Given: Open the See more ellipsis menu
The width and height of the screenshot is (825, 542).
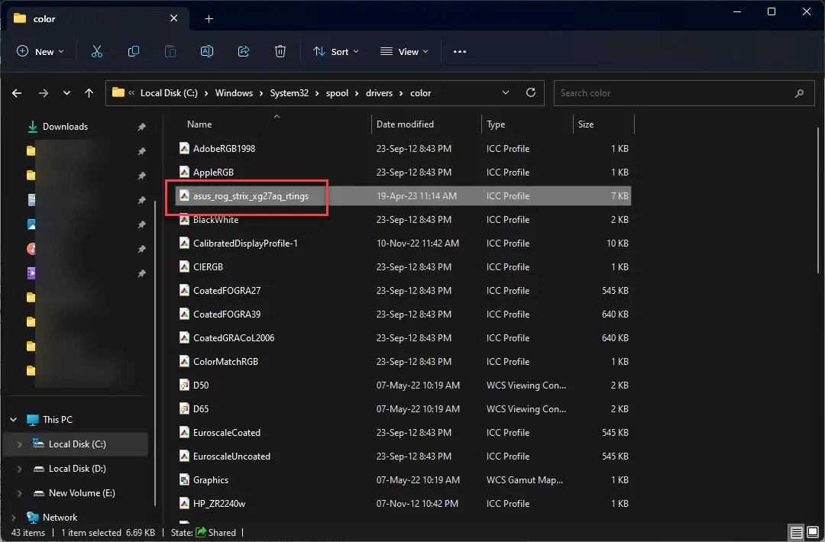Looking at the screenshot, I should click(460, 51).
